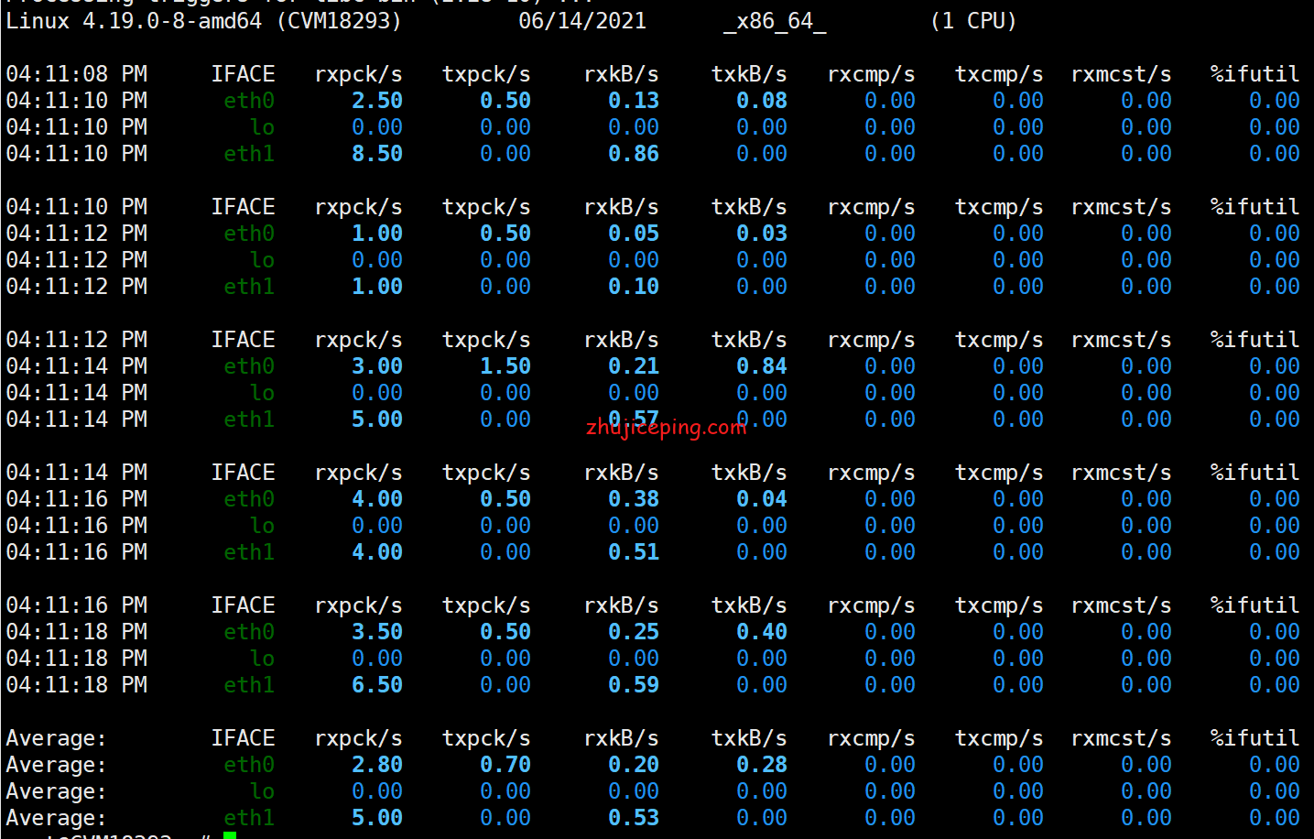The image size is (1314, 839).
Task: Select the rxpck/s value 3.00
Action: click(x=377, y=366)
